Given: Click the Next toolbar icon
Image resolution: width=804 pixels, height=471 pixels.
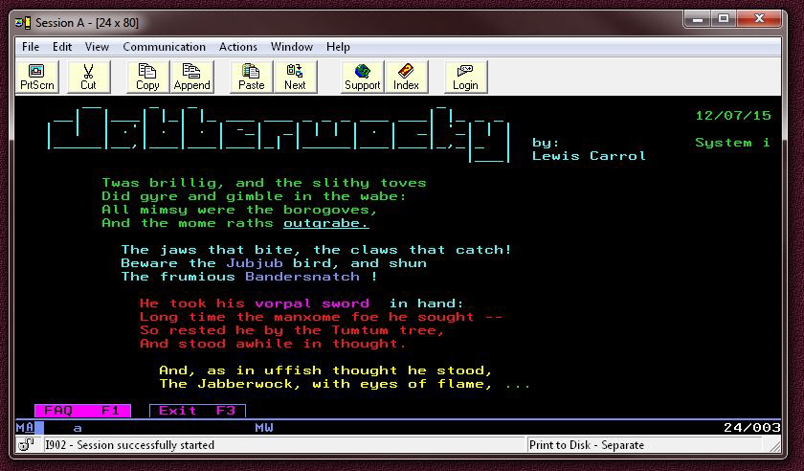Looking at the screenshot, I should pyautogui.click(x=295, y=77).
